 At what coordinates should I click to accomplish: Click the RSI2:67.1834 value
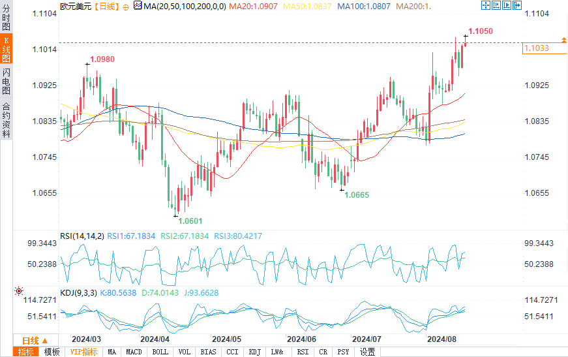coord(185,236)
